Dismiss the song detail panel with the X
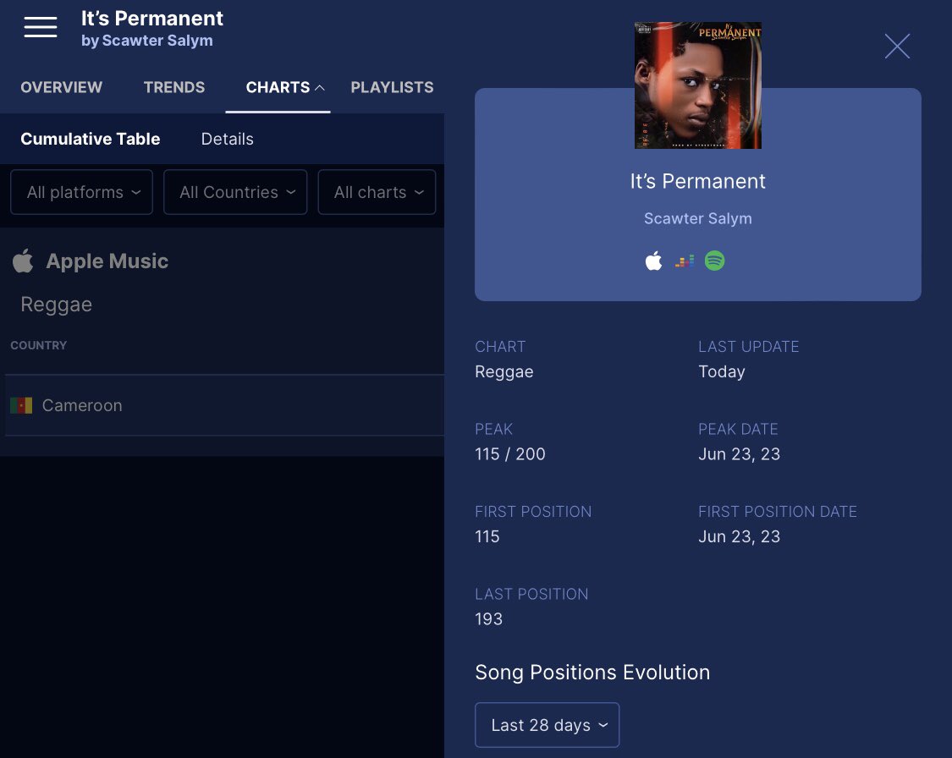952x758 pixels. click(x=897, y=47)
